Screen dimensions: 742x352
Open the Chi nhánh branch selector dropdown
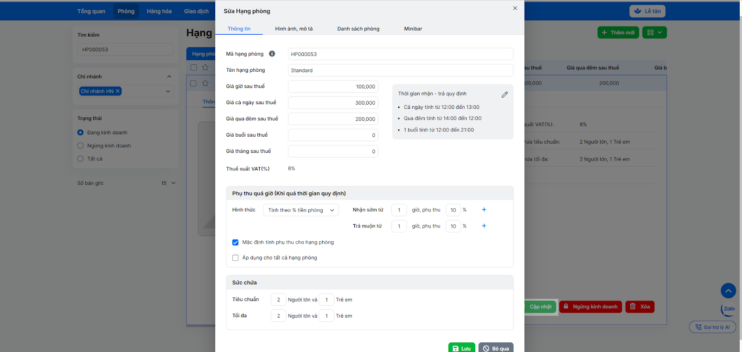click(x=168, y=91)
